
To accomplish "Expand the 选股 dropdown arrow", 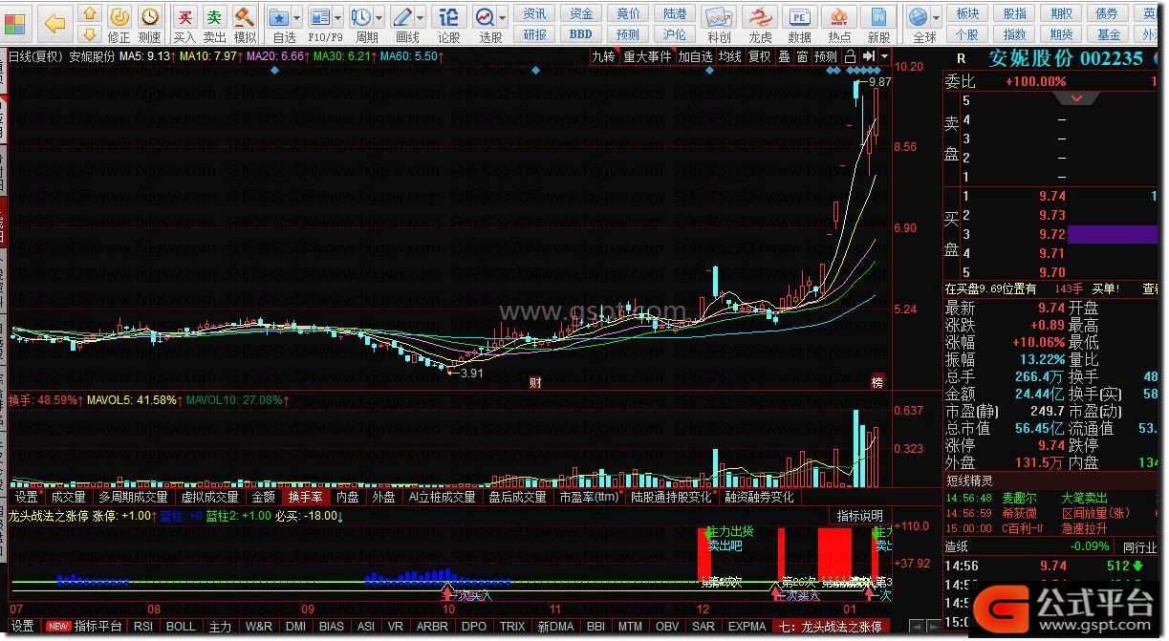I will (503, 18).
